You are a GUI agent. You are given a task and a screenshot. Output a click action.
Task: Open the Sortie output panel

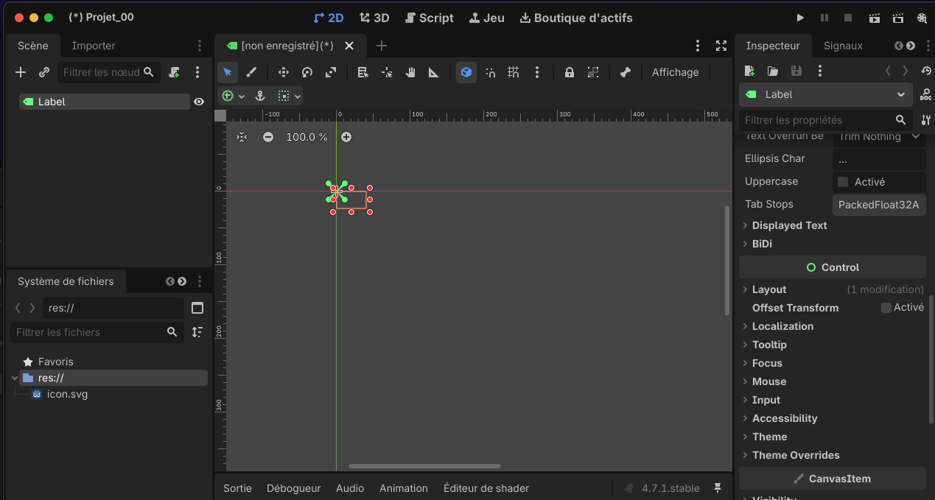click(237, 488)
